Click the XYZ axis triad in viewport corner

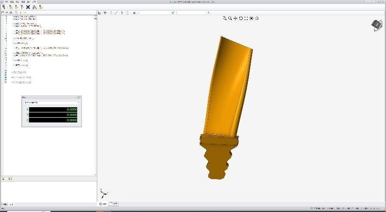click(x=104, y=193)
